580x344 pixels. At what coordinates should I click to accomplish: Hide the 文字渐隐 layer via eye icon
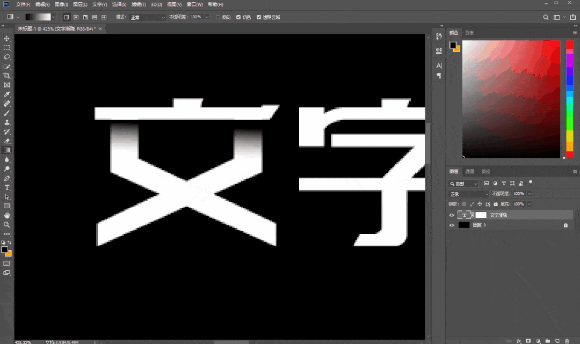pos(452,215)
